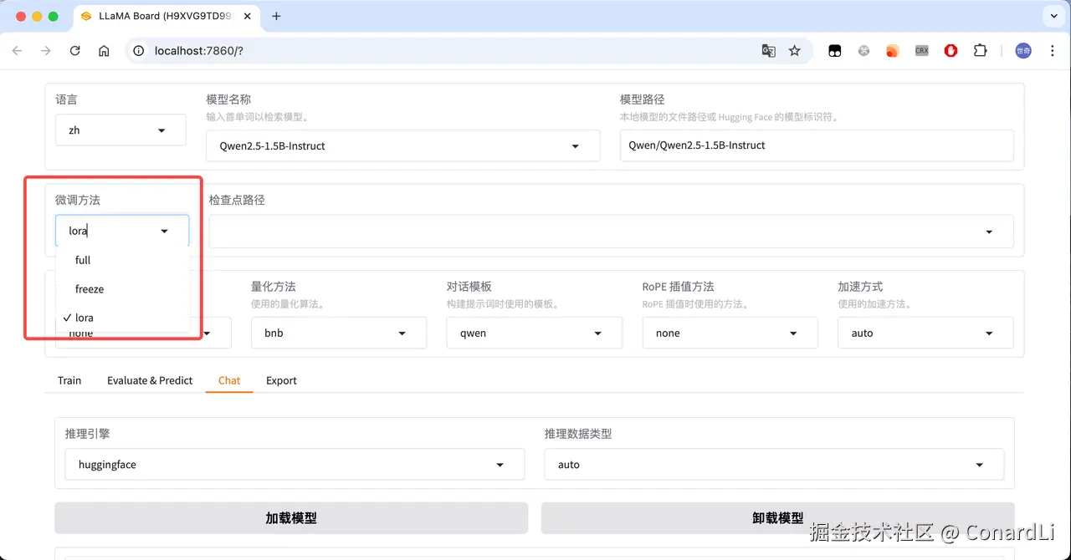
Task: Click the 加载模型 button
Action: (x=291, y=518)
